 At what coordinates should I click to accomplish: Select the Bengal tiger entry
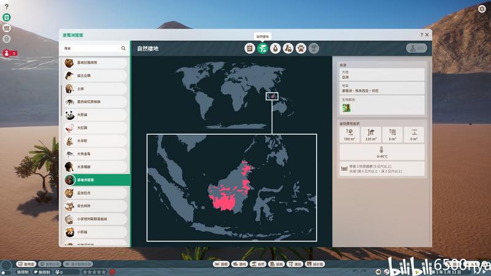tap(95, 193)
